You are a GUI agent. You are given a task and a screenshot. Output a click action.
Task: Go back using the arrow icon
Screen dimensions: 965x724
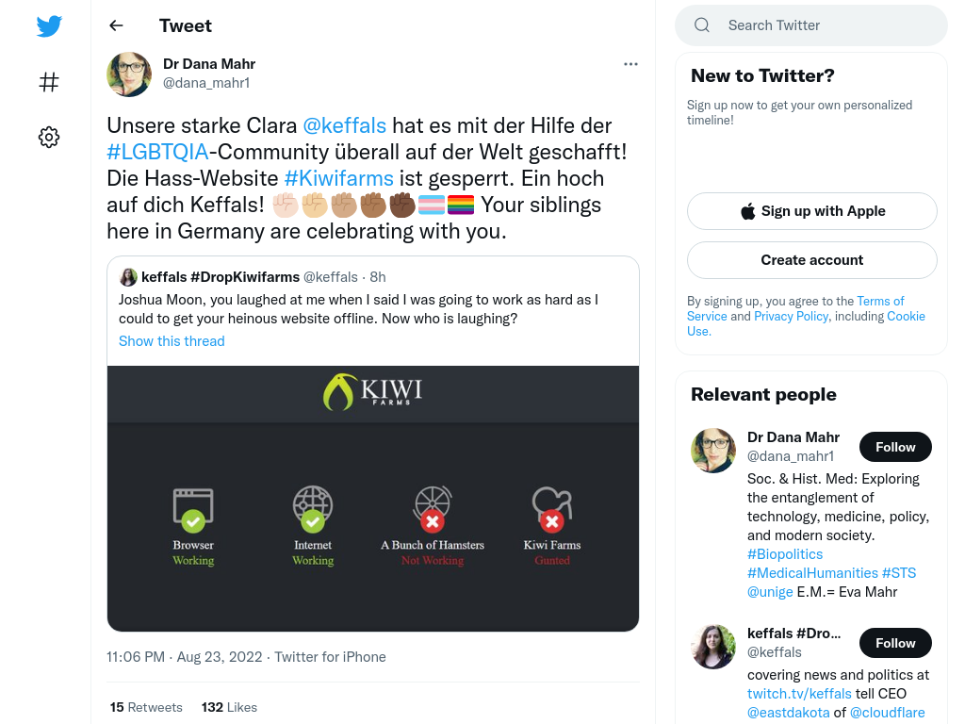pyautogui.click(x=116, y=25)
